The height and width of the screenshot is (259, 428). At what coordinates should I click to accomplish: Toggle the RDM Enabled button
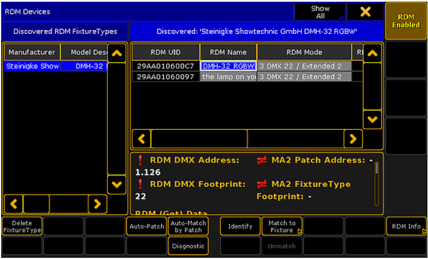(x=406, y=21)
